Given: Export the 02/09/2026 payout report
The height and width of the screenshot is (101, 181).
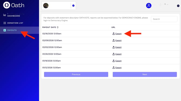Looking at the screenshot, I should click(x=118, y=40).
